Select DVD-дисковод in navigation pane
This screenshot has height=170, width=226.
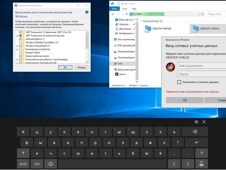point(124,45)
